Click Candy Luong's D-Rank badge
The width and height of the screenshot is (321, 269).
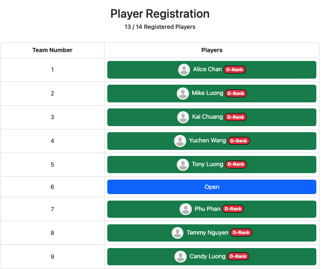click(238, 257)
